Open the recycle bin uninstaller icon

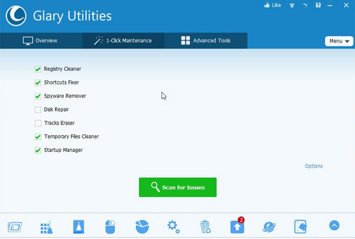pyautogui.click(x=205, y=227)
